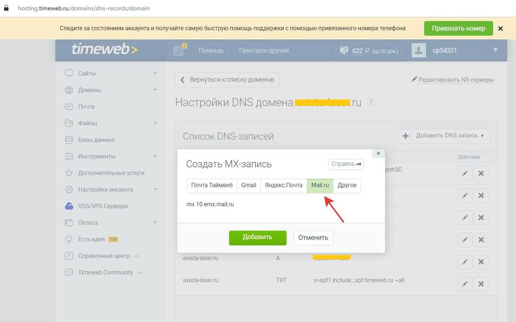Click the Отменить button
Viewport: 516px width, 322px height.
(313, 238)
